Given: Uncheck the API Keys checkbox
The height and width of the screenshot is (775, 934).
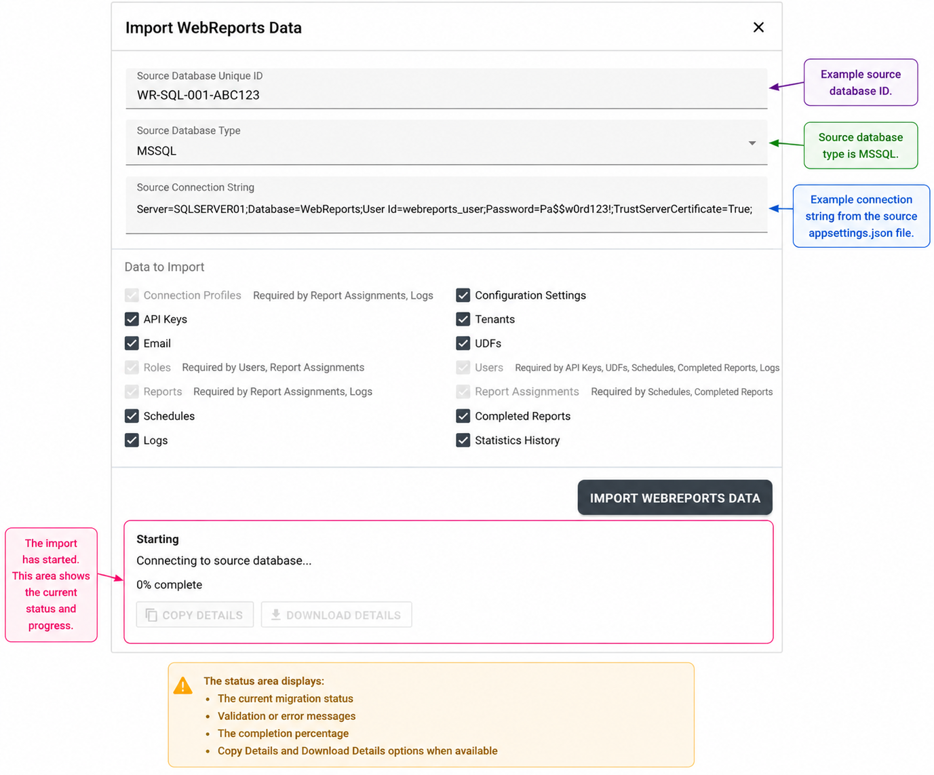Looking at the screenshot, I should (132, 319).
